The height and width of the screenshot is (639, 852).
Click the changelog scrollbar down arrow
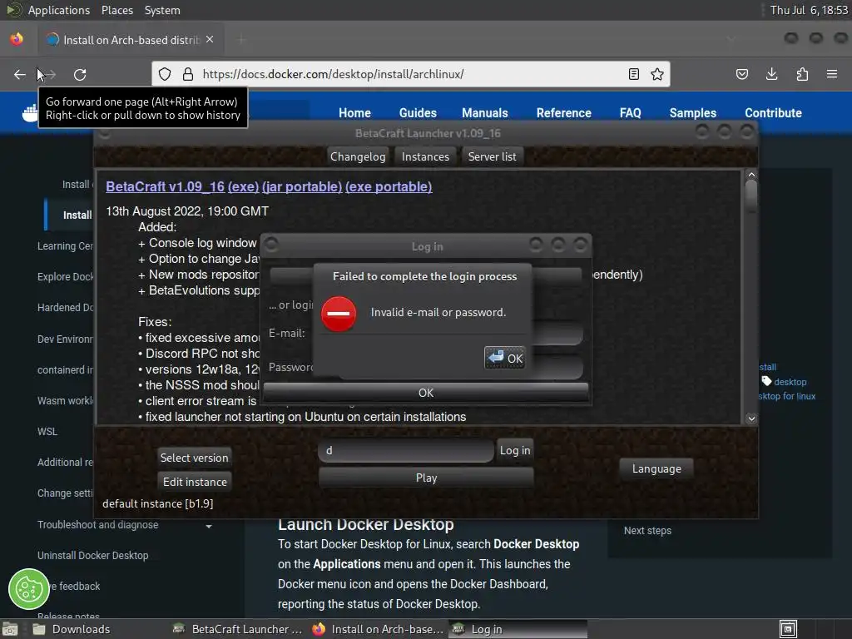[751, 419]
